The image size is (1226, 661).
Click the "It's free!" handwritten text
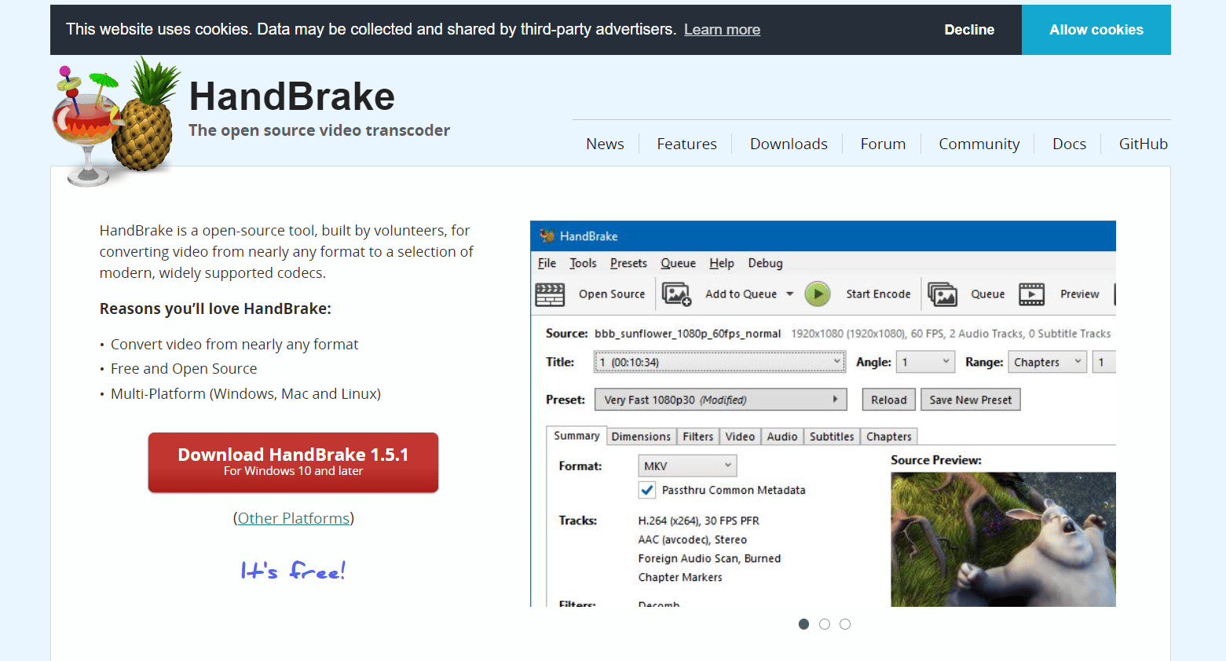[293, 571]
